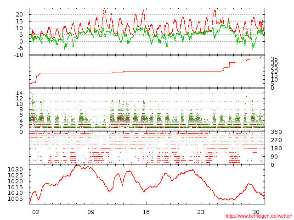Click the '30' date label on the time axis
The width and height of the screenshot is (294, 220).
pos(256,212)
